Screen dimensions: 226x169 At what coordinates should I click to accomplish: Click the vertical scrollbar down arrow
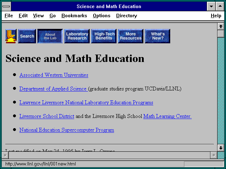(221, 148)
